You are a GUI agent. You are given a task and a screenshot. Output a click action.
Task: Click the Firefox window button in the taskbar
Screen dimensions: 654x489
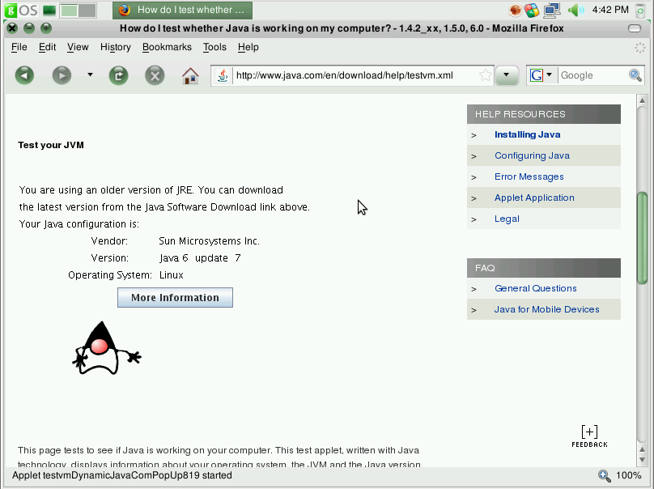tap(183, 10)
